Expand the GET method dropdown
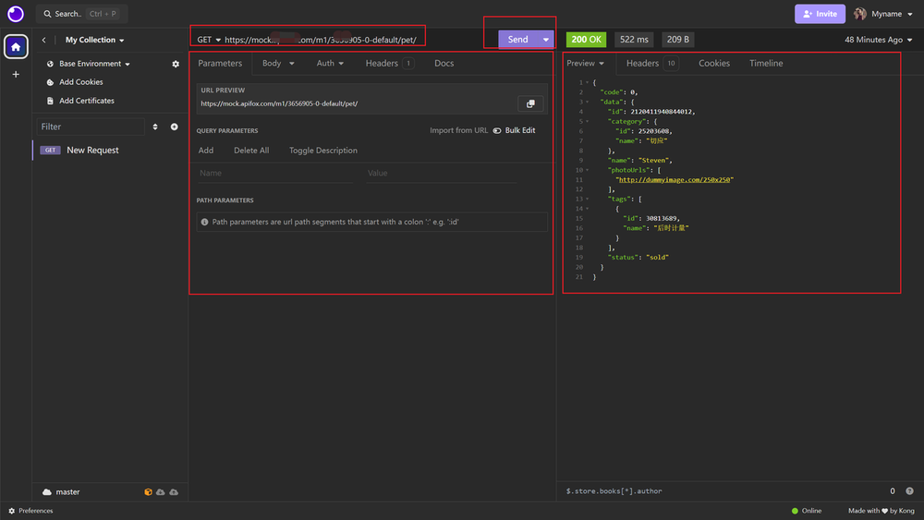The image size is (924, 520). 209,40
